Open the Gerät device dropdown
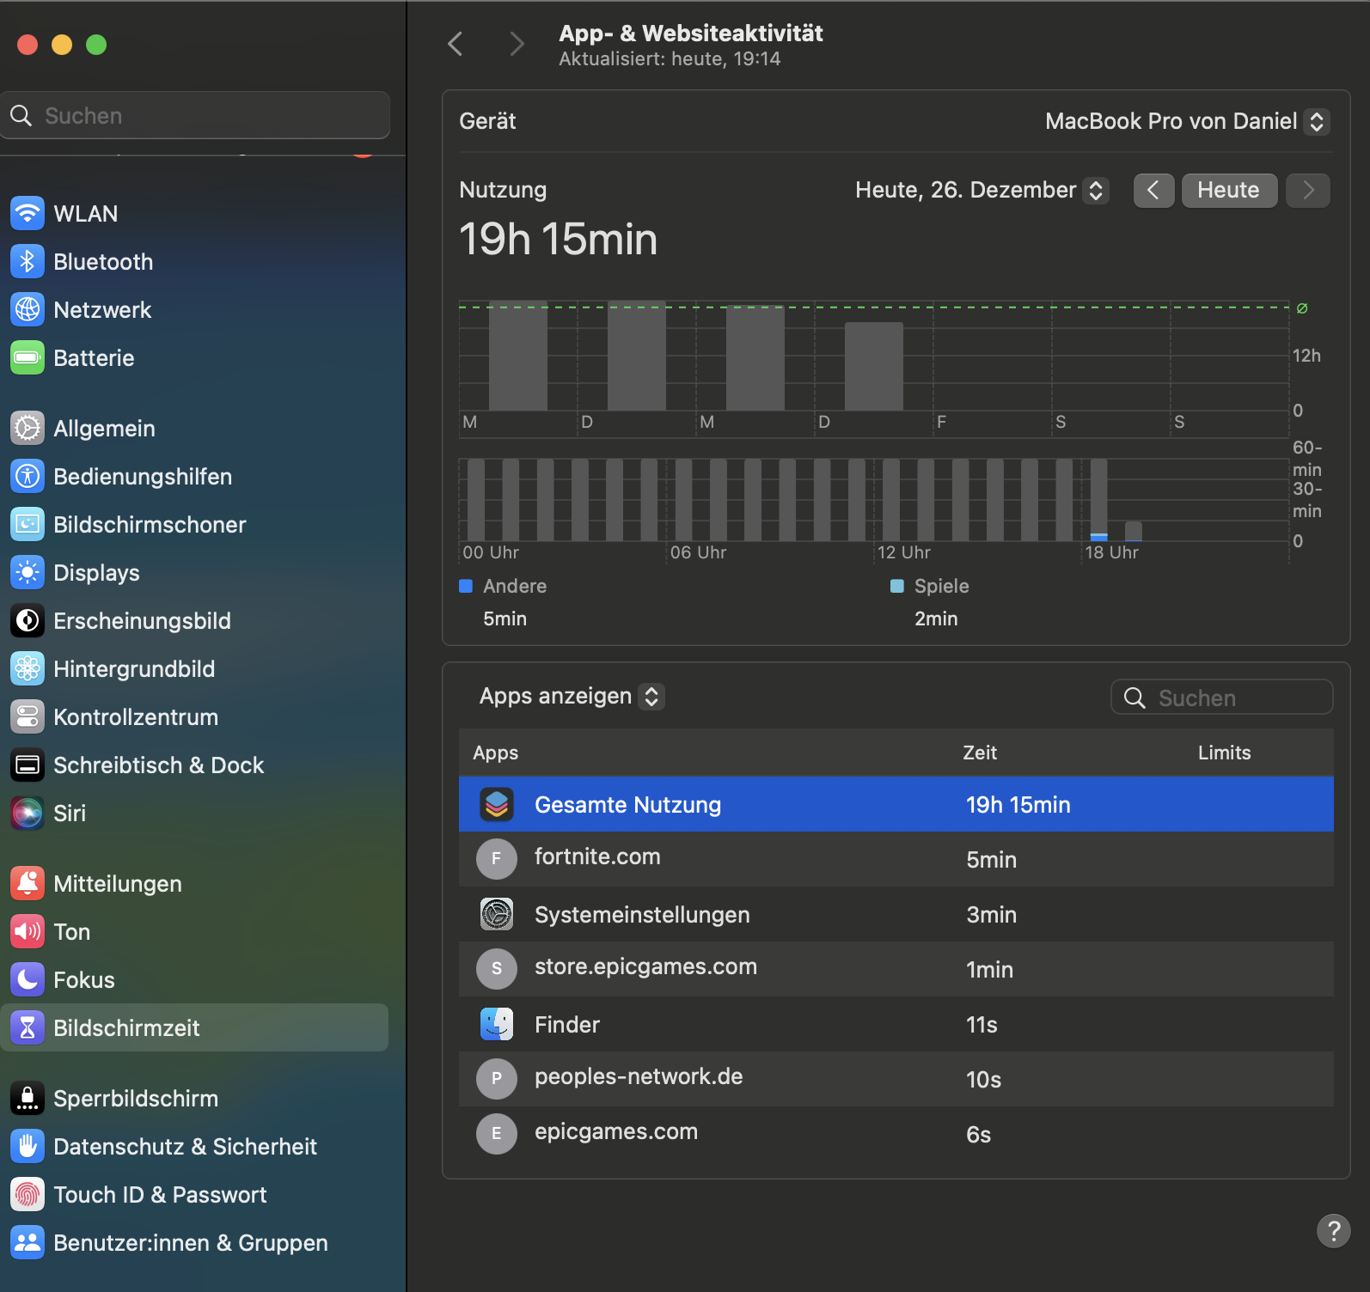This screenshot has width=1370, height=1292. pyautogui.click(x=1186, y=121)
